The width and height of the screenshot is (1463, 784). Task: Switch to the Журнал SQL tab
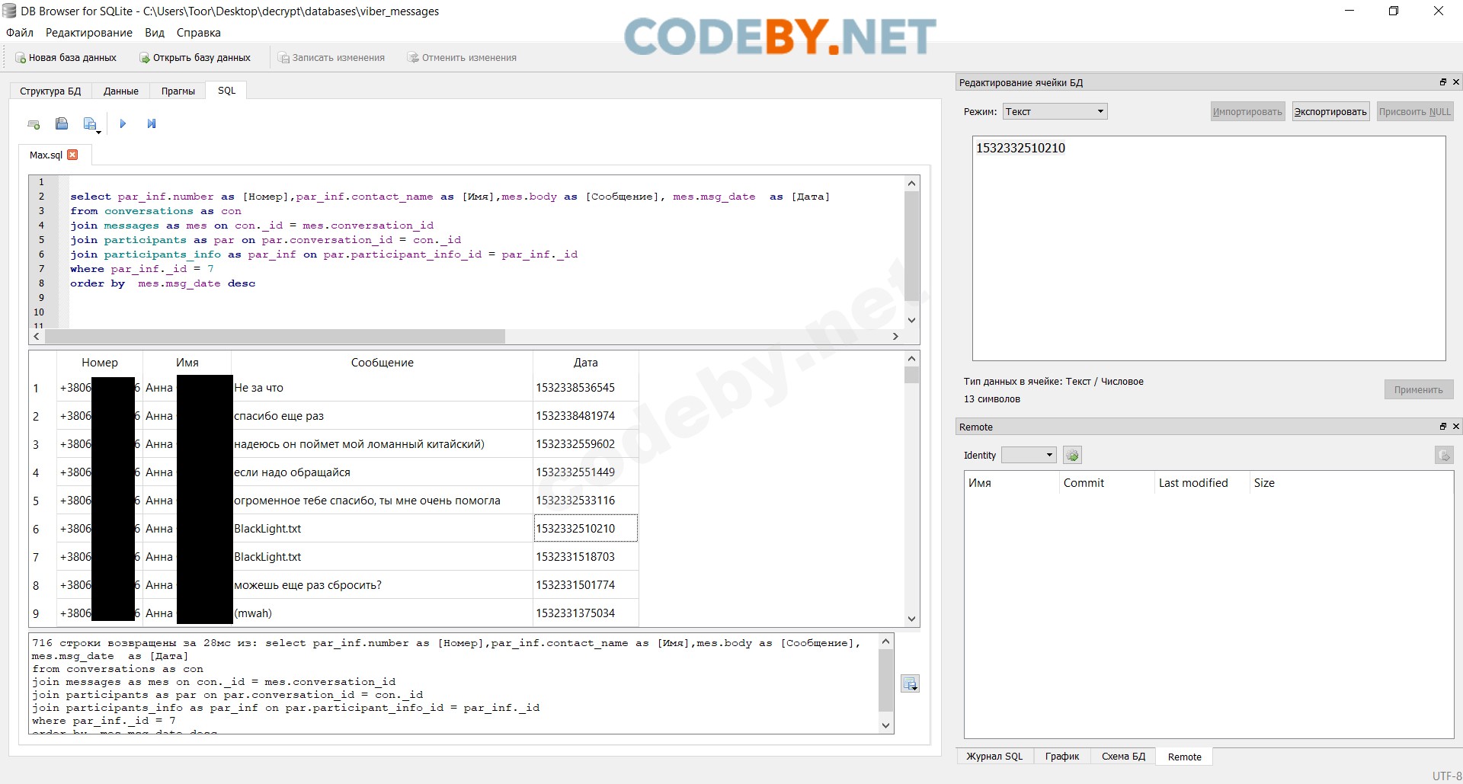pos(994,757)
